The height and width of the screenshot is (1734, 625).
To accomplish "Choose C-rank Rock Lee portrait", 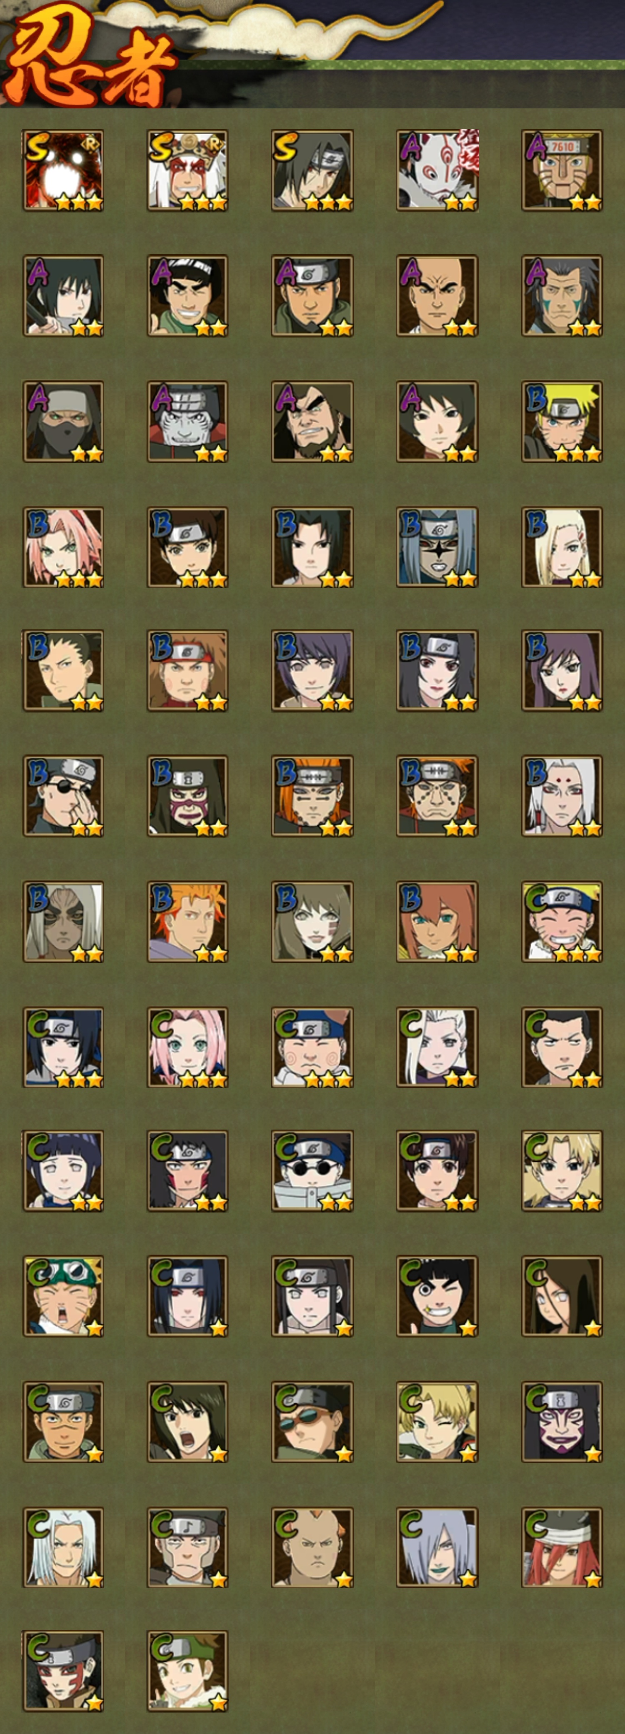I will pyautogui.click(x=437, y=1296).
